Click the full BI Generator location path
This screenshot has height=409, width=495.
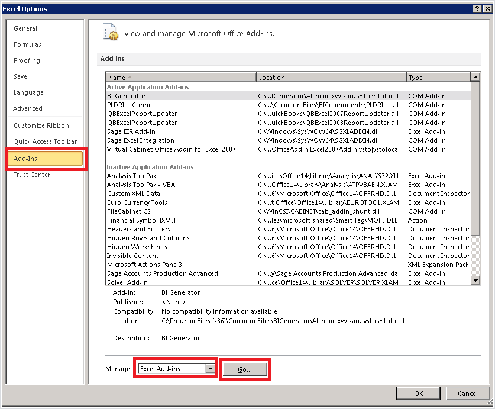tap(283, 321)
